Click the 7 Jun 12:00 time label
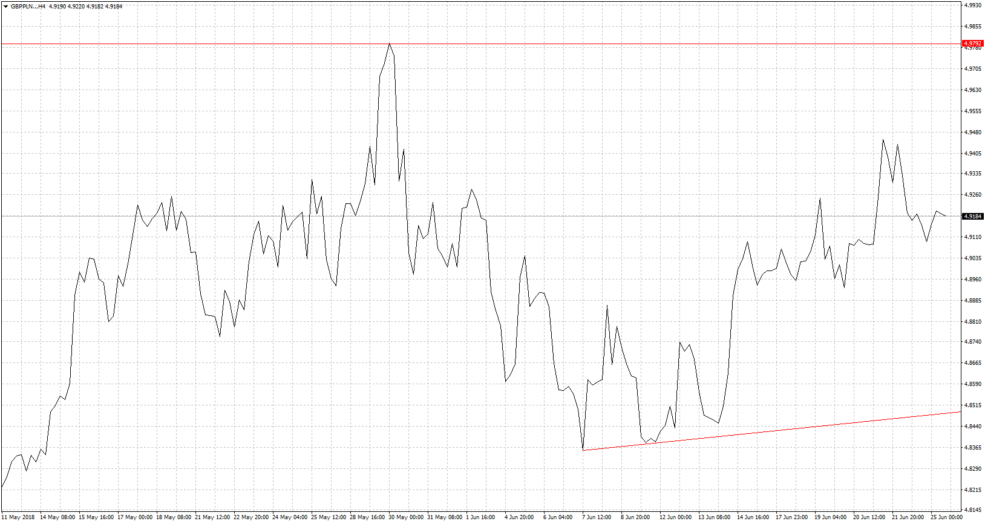Viewport: 985px width, 524px height. [597, 517]
